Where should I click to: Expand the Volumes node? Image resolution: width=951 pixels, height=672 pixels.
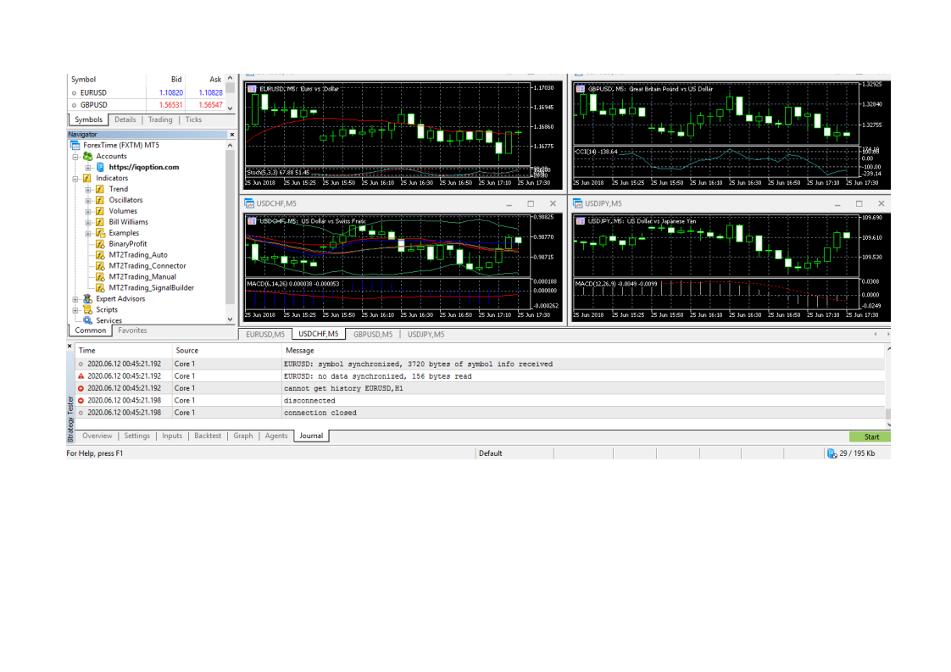click(88, 211)
